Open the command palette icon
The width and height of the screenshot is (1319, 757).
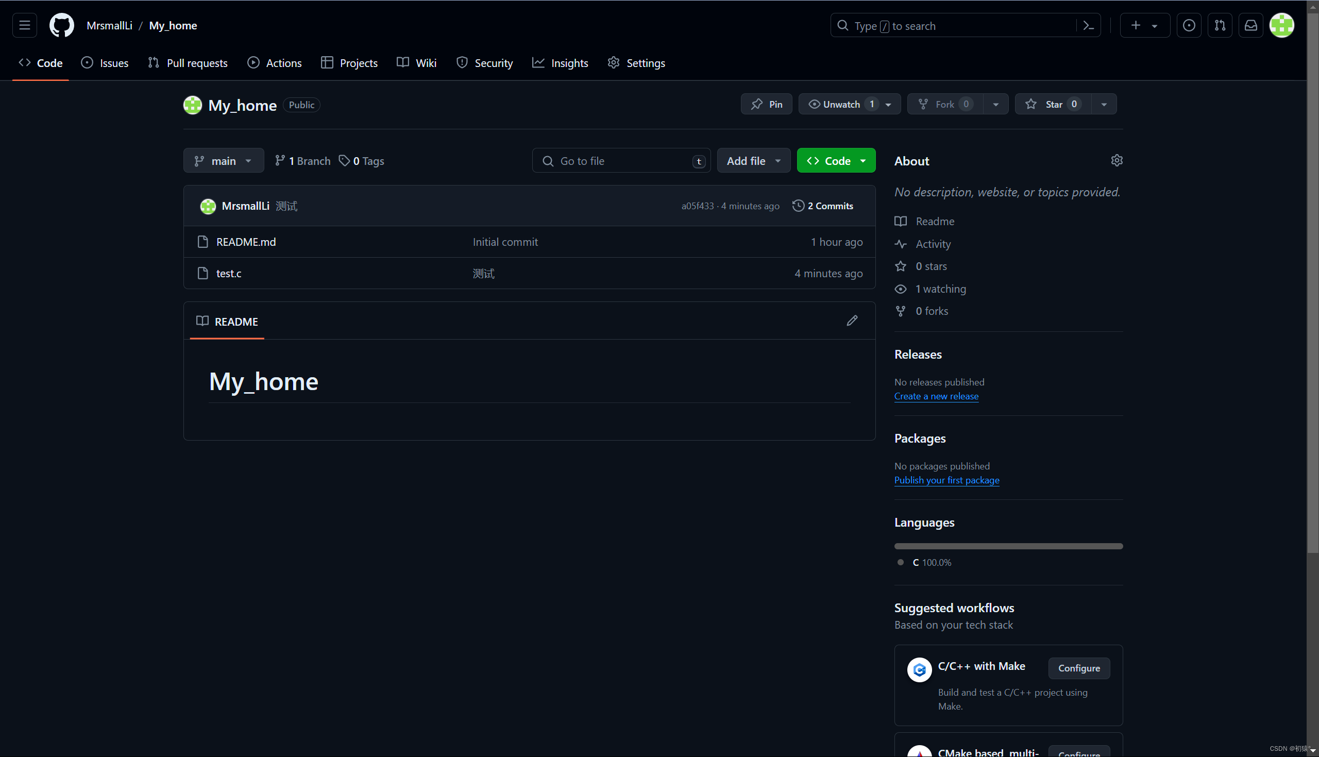coord(1088,25)
